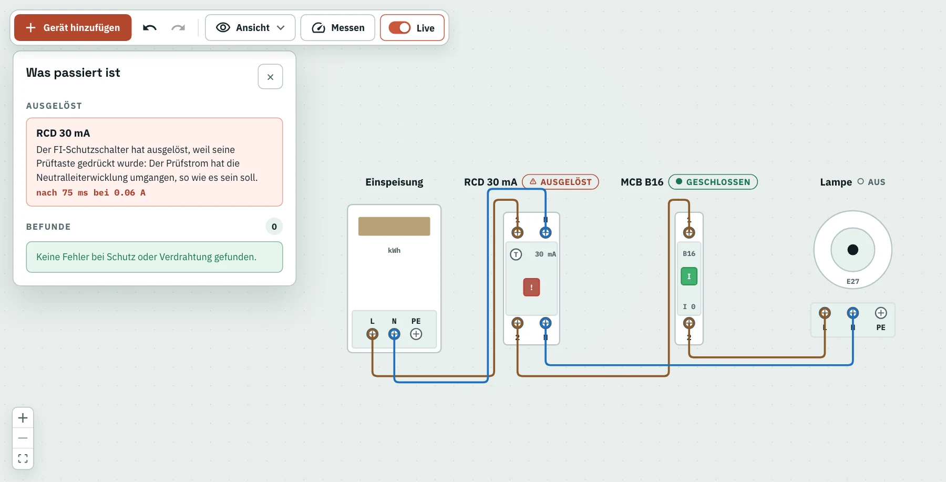Click the Gerät hinzufügen button
946x482 pixels.
73,28
